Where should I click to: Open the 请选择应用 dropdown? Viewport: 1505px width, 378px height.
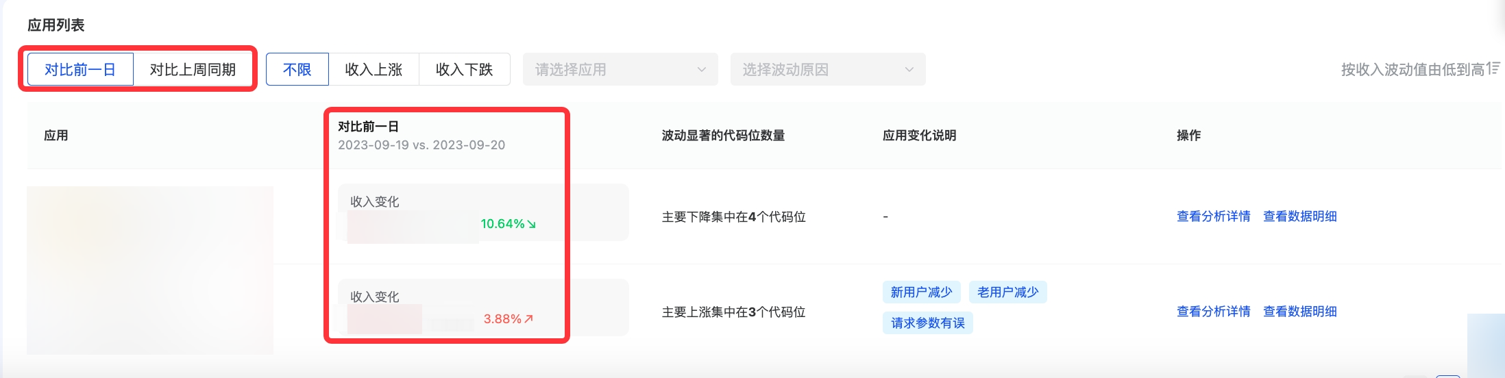click(x=610, y=69)
